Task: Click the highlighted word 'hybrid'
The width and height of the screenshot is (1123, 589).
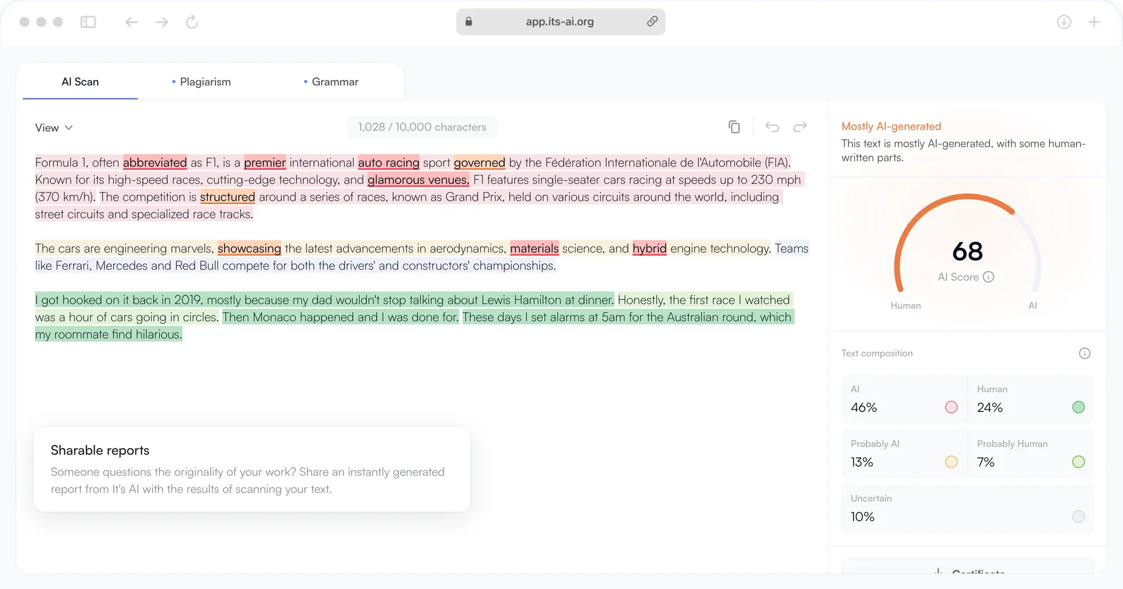Action: [649, 248]
